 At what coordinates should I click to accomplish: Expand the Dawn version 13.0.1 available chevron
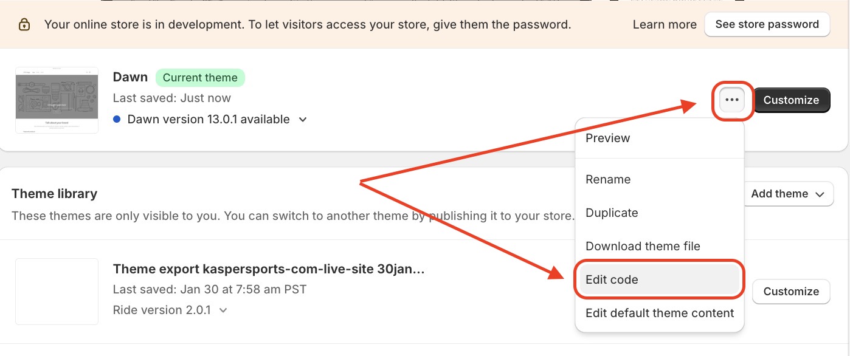[x=303, y=120]
